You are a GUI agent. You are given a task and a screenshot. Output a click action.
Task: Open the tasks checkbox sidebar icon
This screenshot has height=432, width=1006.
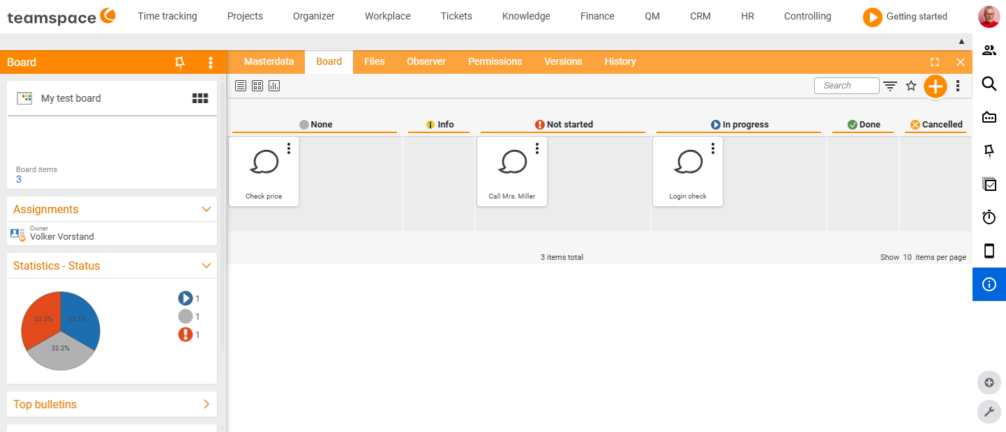tap(989, 184)
